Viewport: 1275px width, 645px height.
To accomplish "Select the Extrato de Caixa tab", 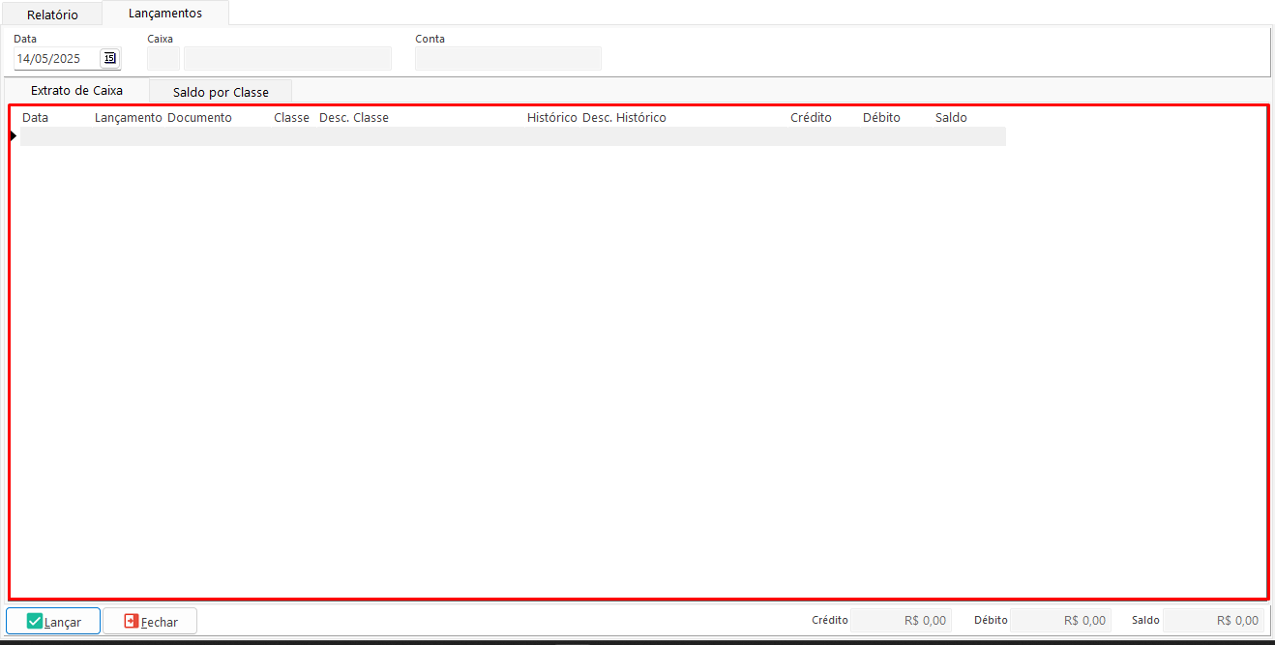I will pos(77,91).
